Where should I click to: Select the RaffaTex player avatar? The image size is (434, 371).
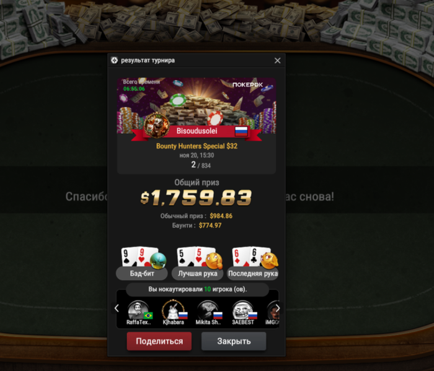pos(138,310)
